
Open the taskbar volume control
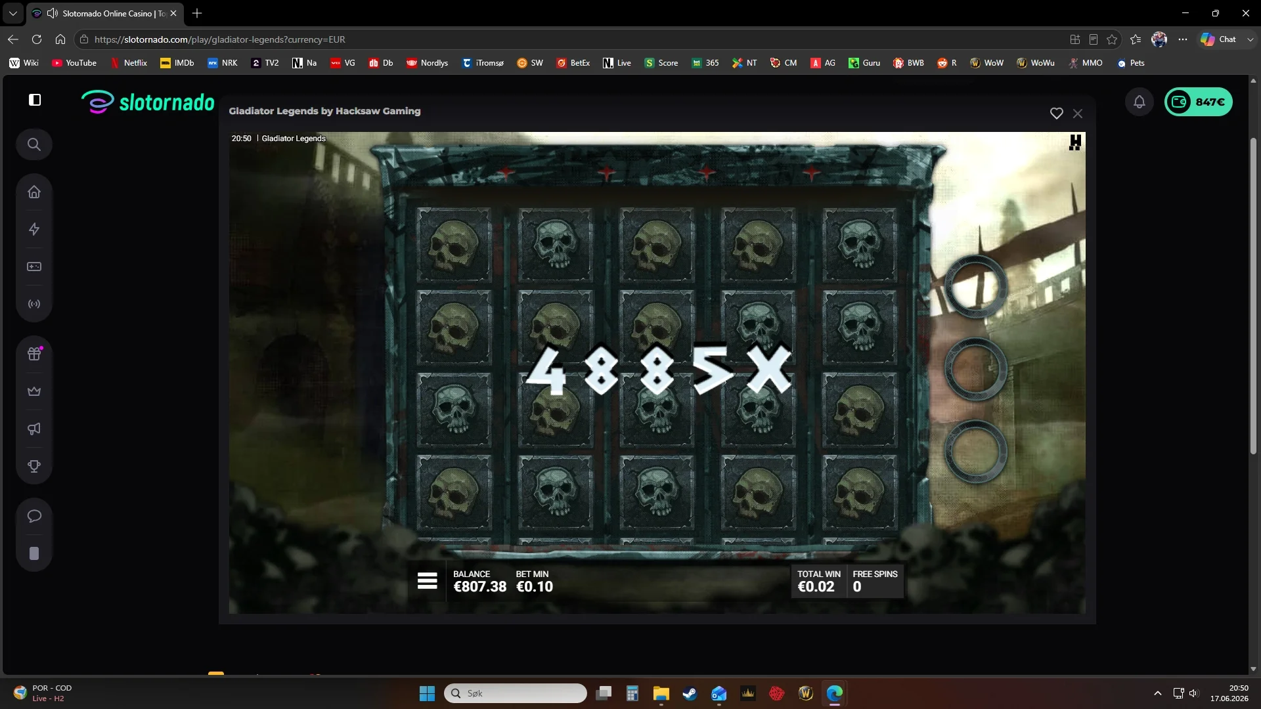point(1194,693)
